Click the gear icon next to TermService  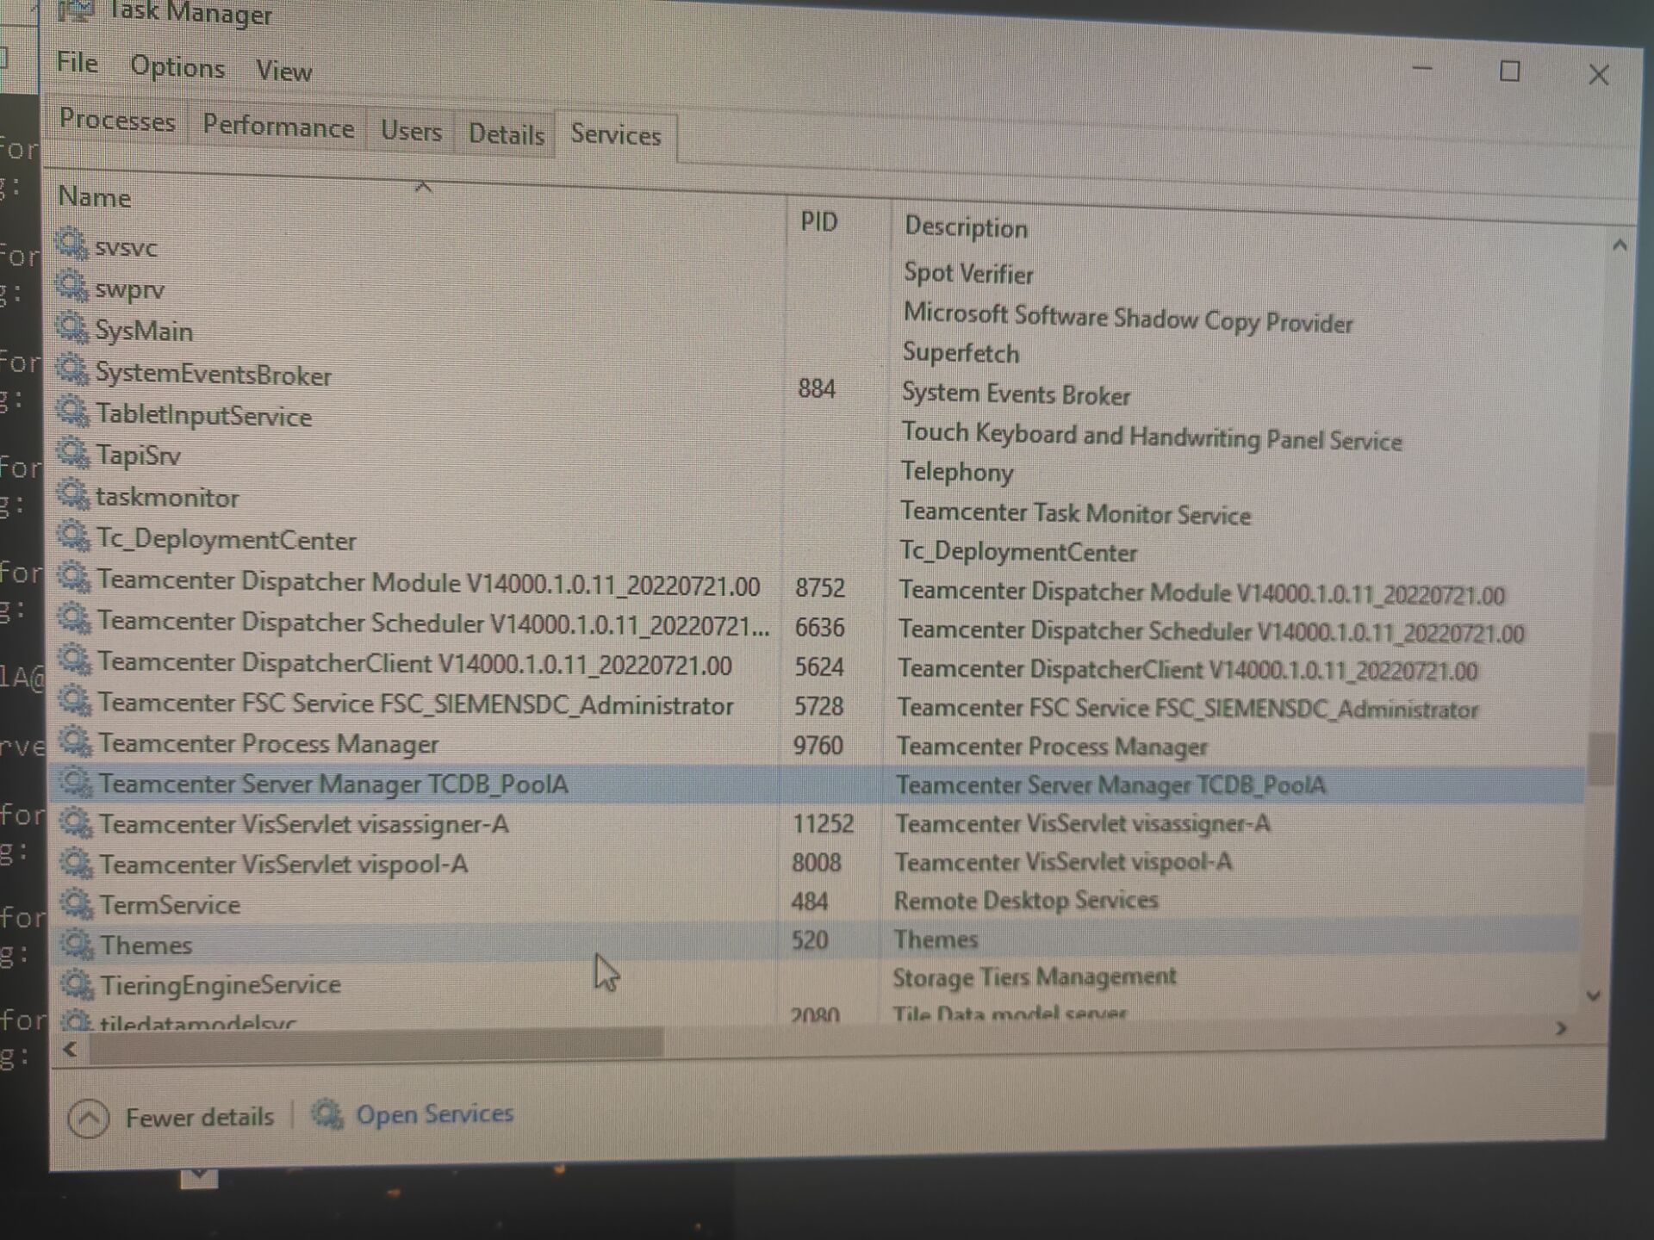(76, 903)
